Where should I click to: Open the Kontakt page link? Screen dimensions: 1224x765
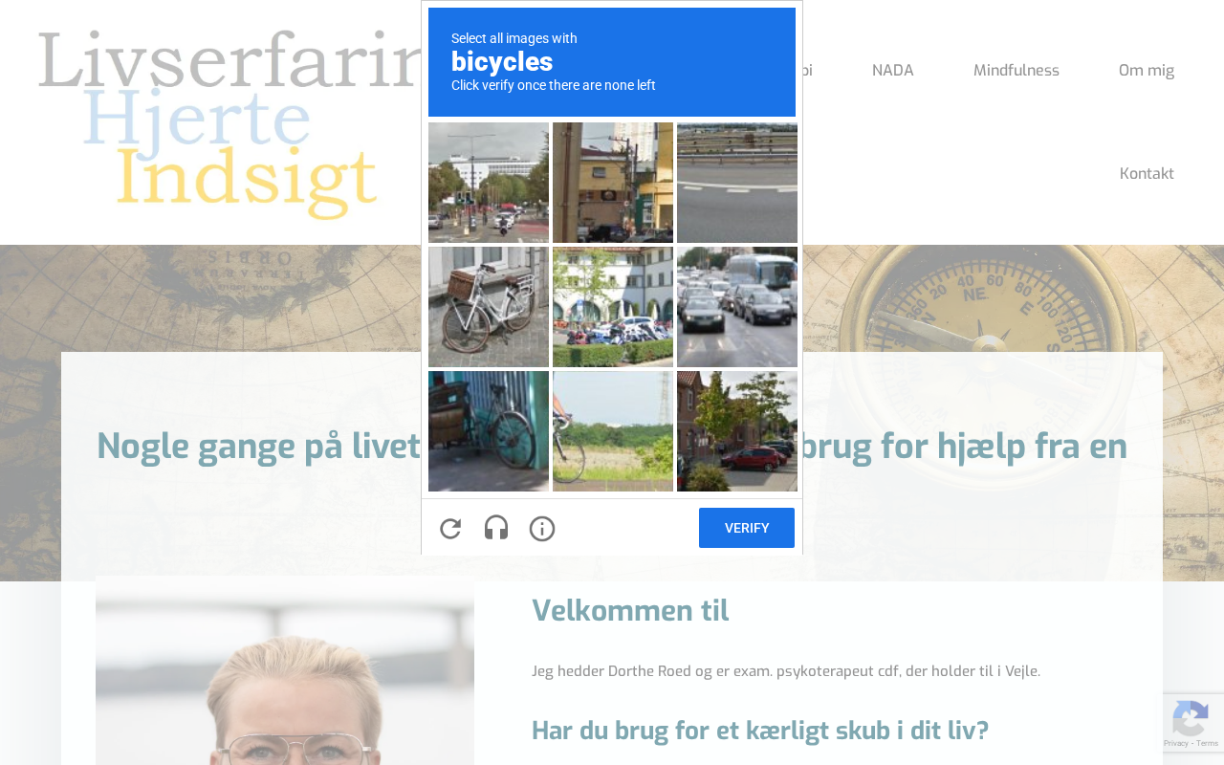[1147, 174]
